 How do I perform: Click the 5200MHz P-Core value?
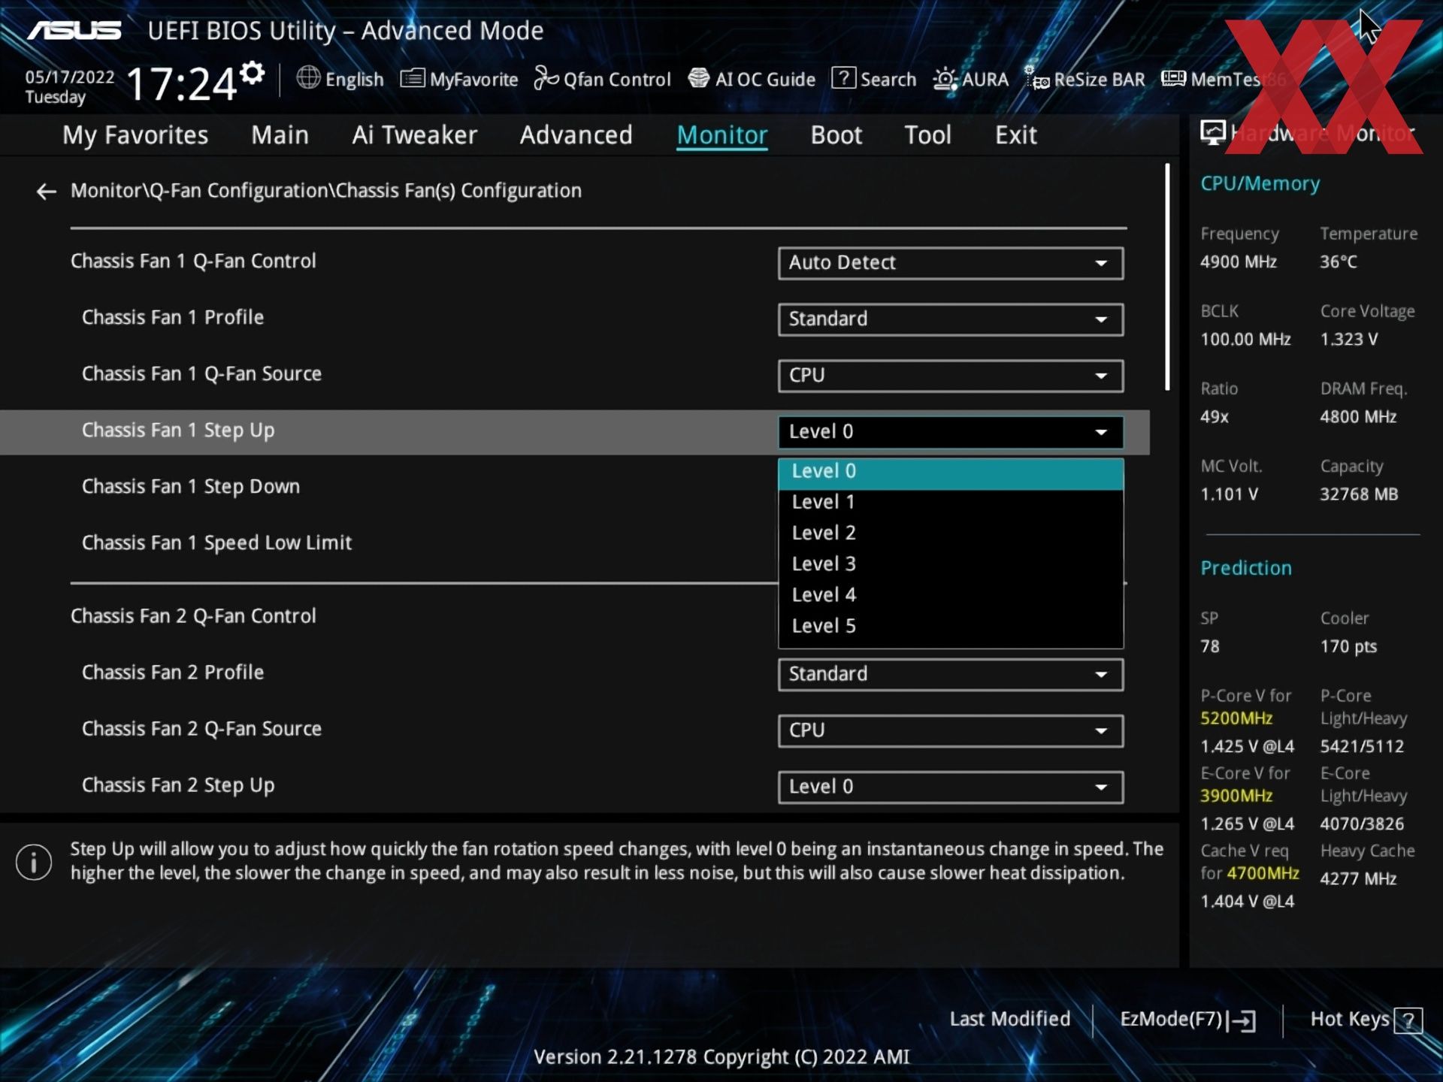click(1236, 718)
